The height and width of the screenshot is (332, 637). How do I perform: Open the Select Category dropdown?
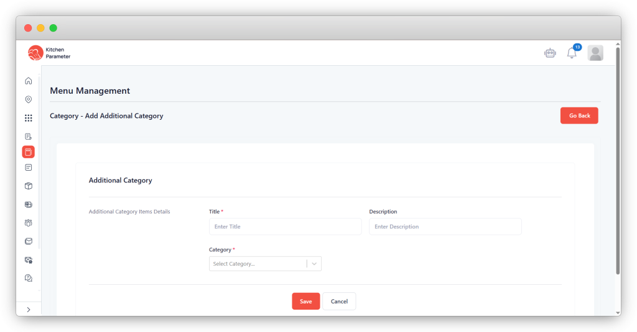(x=258, y=264)
